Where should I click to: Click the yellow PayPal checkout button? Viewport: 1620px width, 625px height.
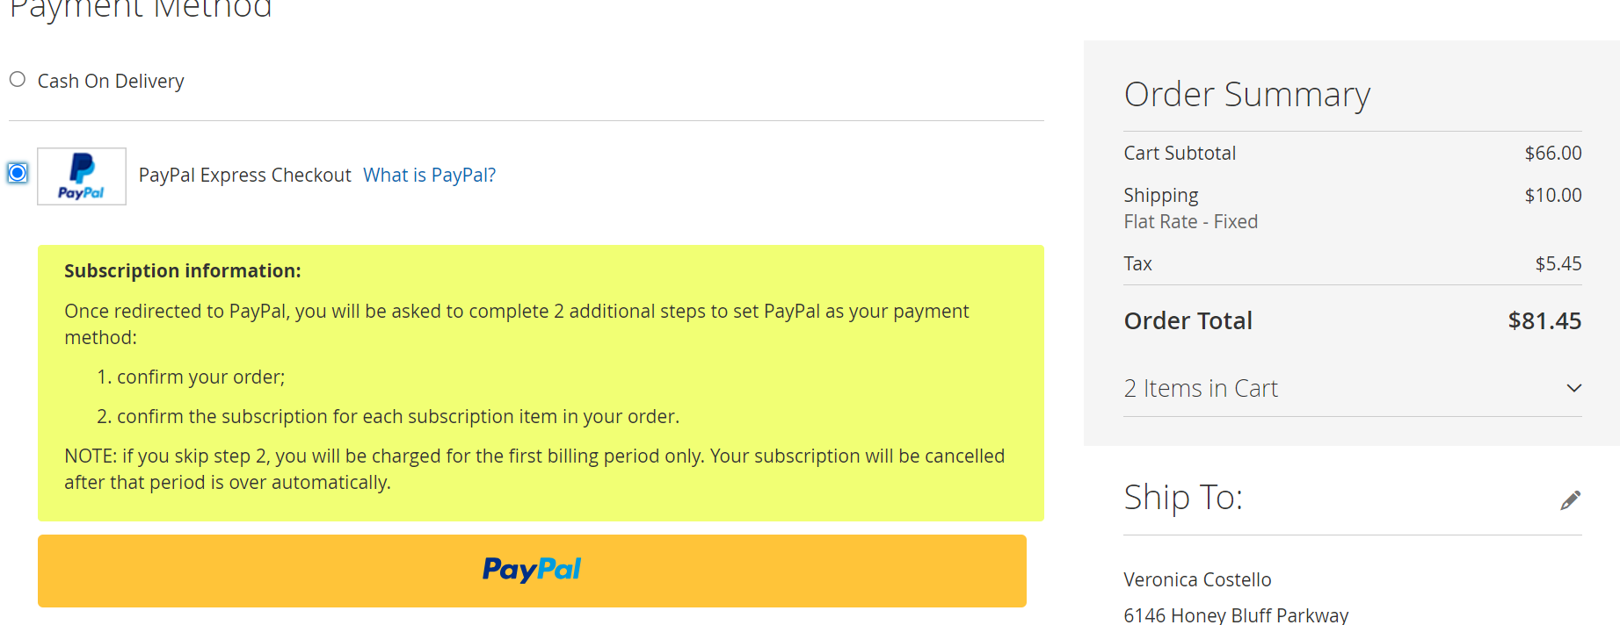coord(532,571)
